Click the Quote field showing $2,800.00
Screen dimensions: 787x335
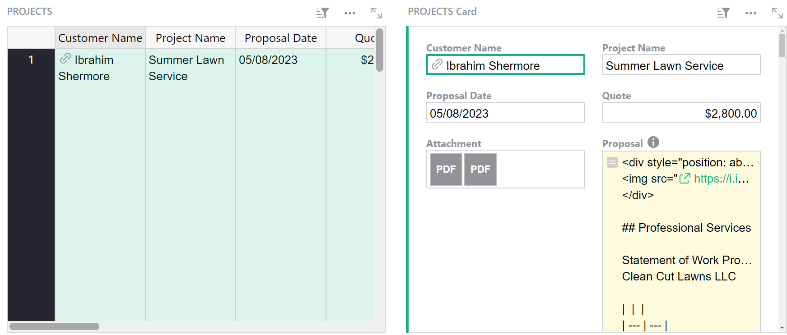pos(681,113)
